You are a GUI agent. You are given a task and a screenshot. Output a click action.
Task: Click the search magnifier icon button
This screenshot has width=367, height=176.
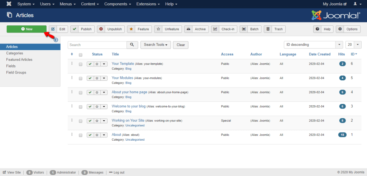click(132, 45)
